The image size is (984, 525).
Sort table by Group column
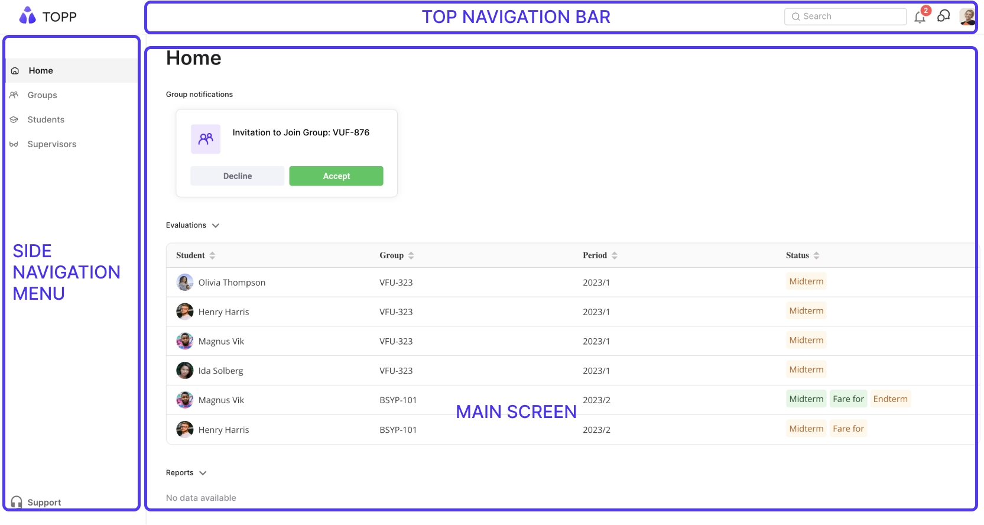[x=411, y=255]
